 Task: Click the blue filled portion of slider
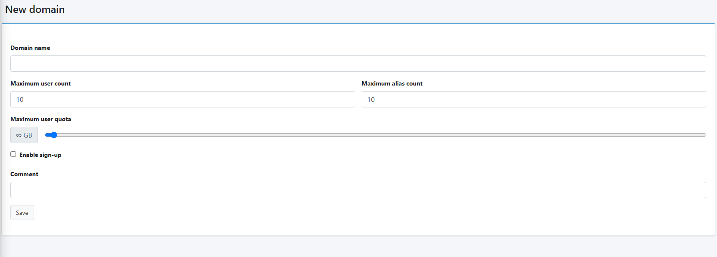[x=48, y=135]
